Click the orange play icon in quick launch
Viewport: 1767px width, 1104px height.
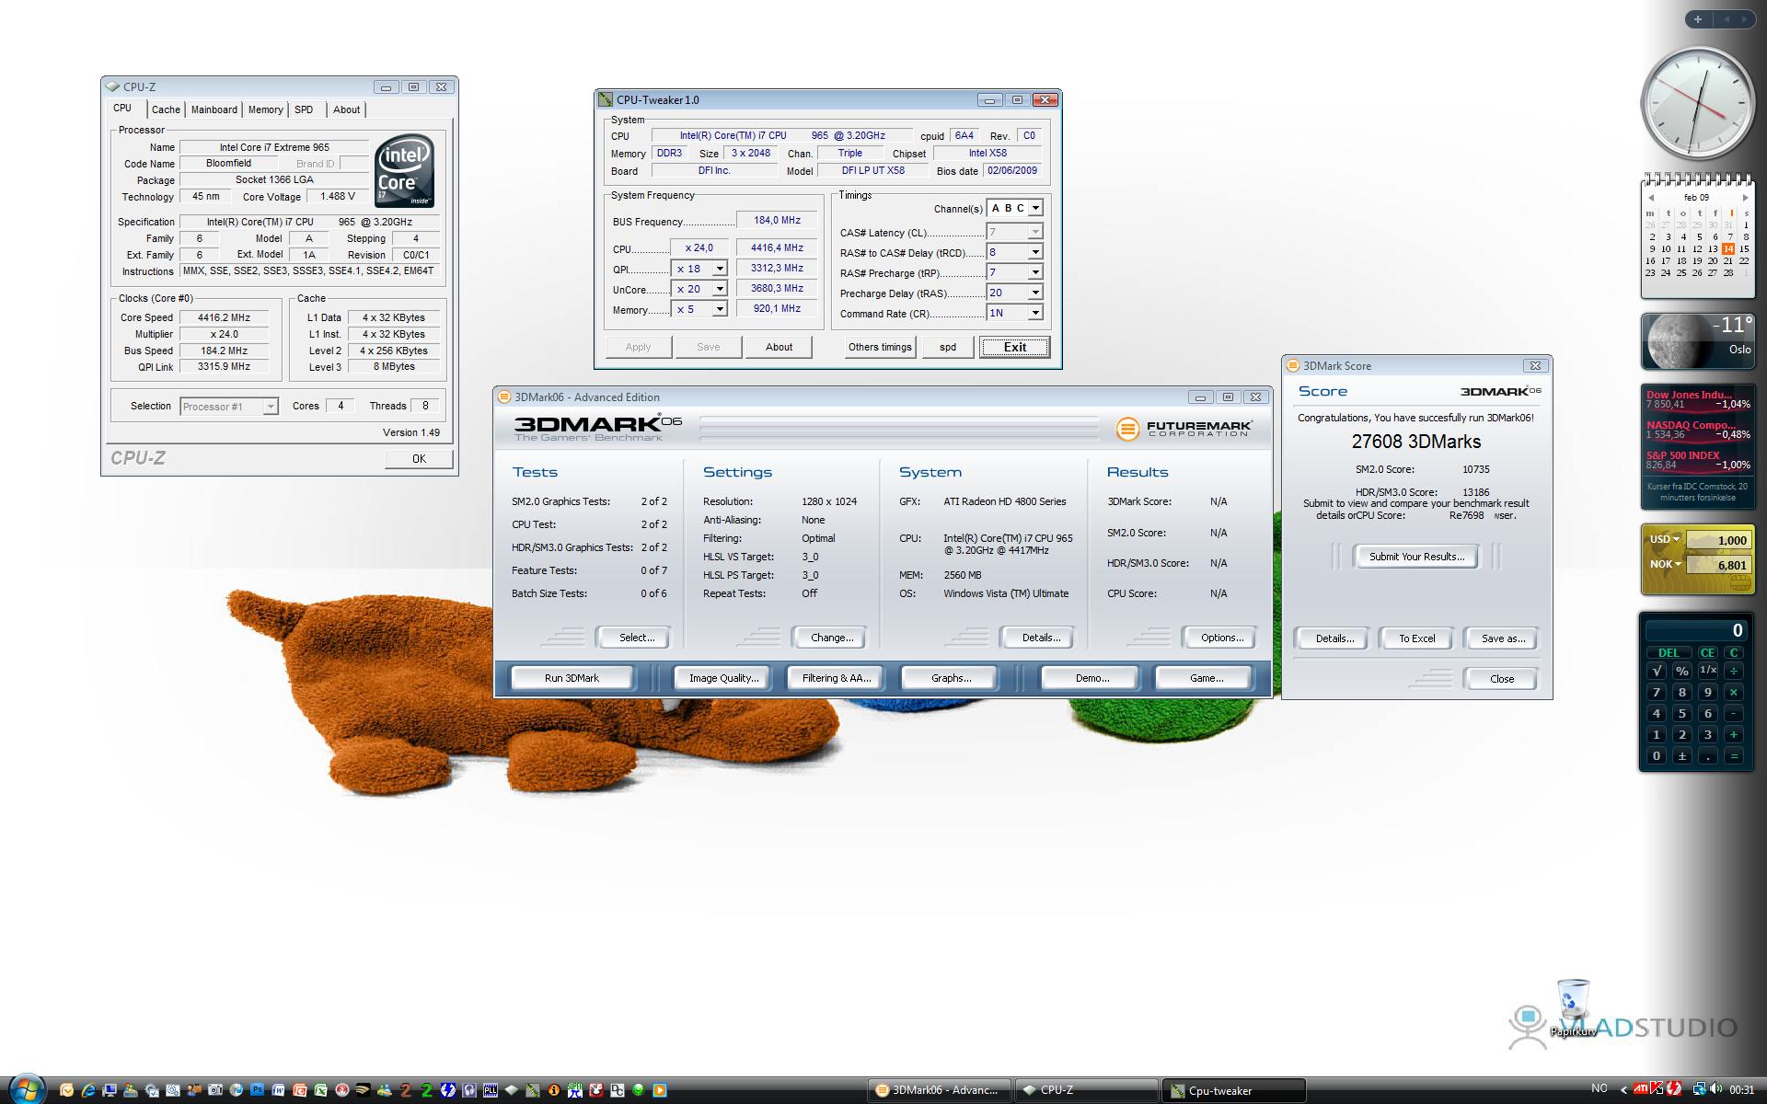tap(659, 1090)
